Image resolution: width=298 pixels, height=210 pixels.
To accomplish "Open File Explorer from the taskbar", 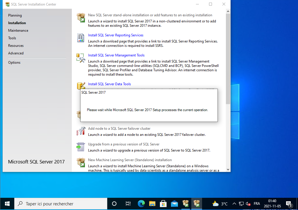I will (x=152, y=204).
